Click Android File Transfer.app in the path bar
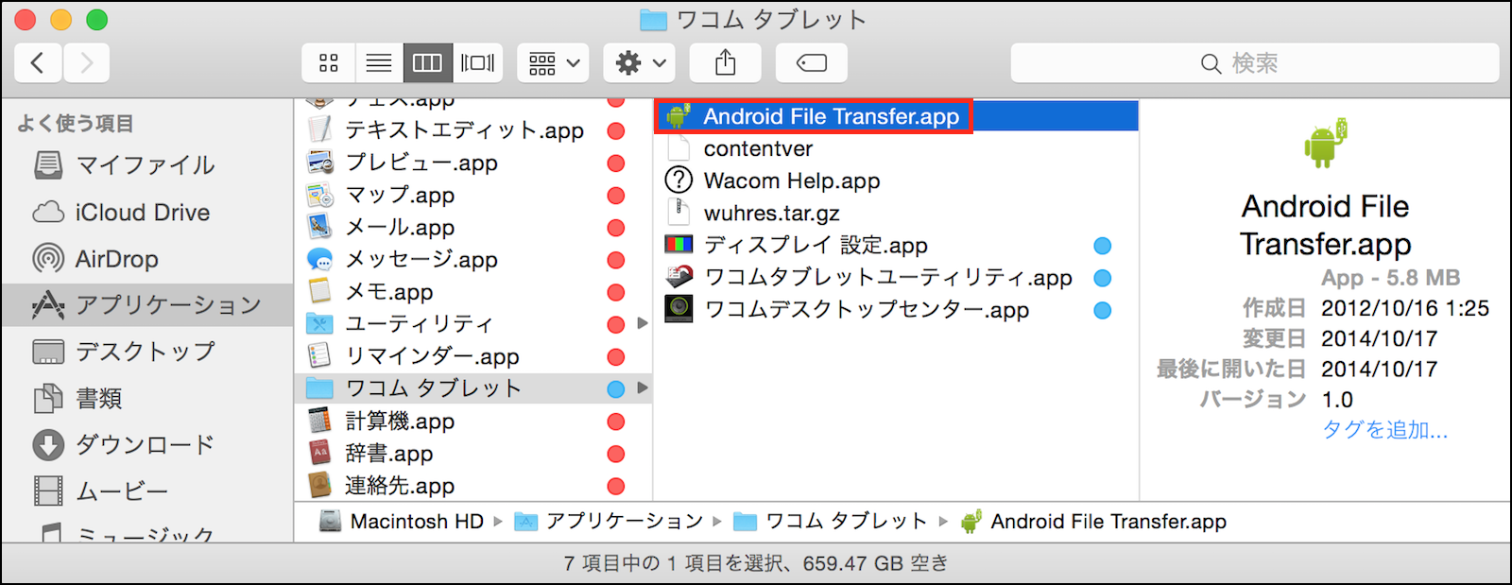This screenshot has height=585, width=1512. coord(1093,522)
